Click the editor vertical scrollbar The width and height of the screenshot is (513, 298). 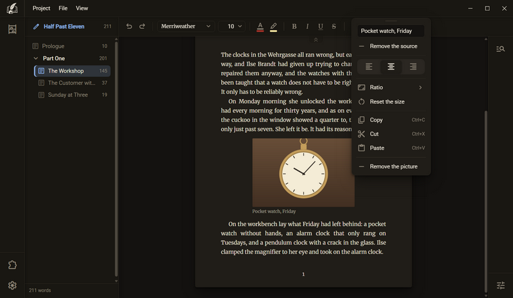[x=486, y=200]
